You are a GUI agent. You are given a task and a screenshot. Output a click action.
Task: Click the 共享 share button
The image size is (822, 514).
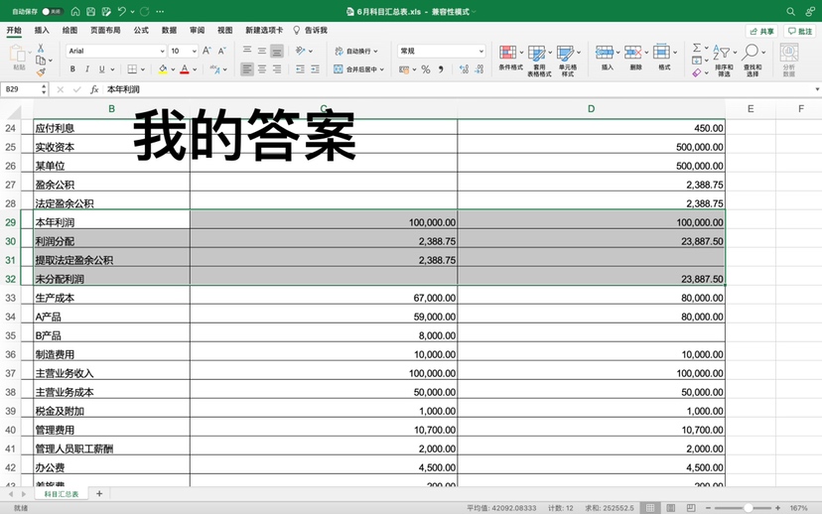click(x=761, y=31)
